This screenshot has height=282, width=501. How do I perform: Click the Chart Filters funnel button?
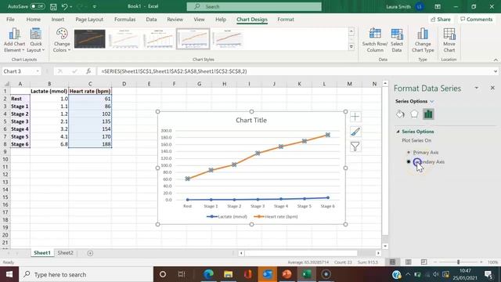pos(355,146)
